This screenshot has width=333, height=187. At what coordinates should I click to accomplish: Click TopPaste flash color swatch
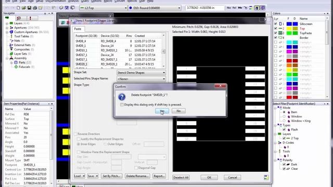[289, 33]
